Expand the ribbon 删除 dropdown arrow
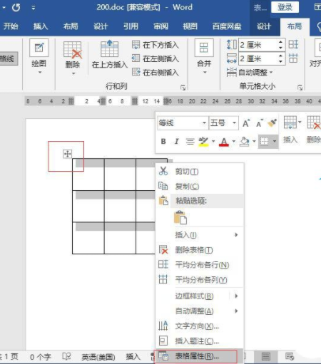Image resolution: width=321 pixels, height=364 pixels. point(73,73)
